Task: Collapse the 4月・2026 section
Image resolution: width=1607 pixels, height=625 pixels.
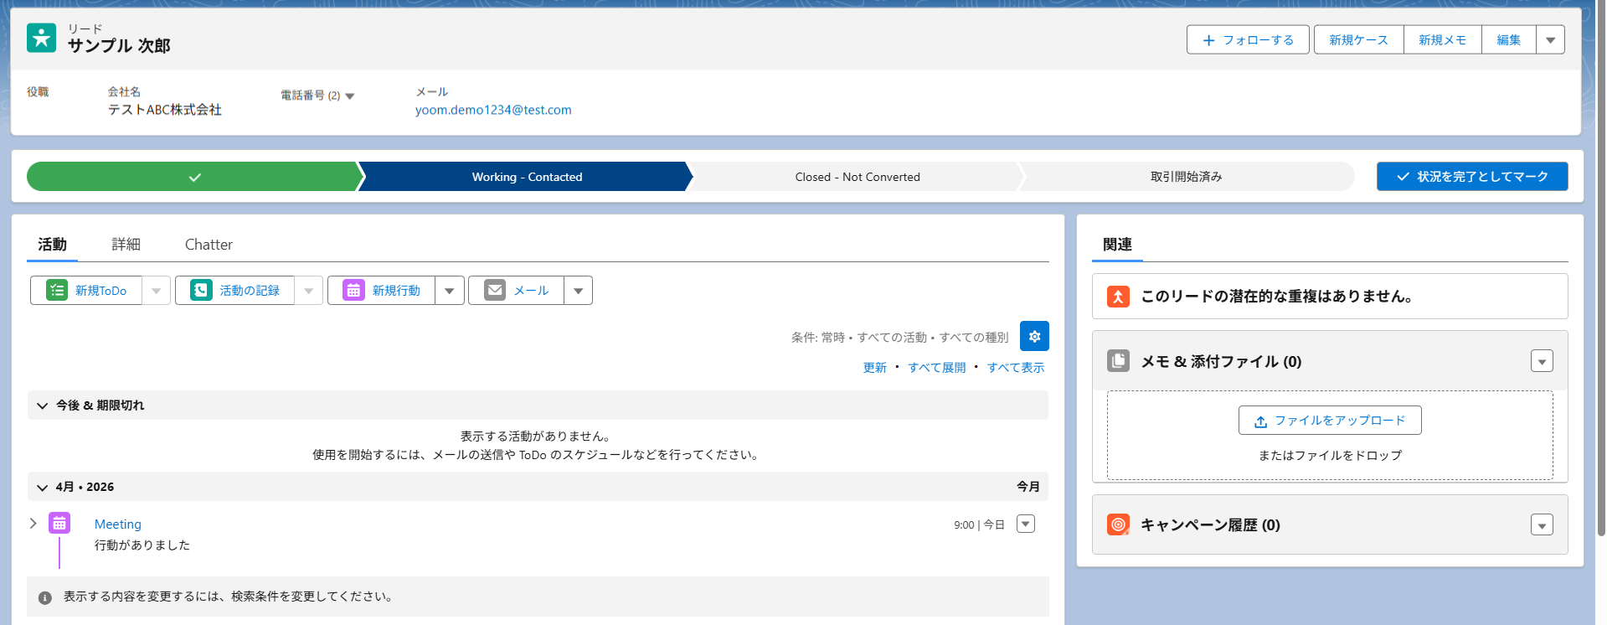Action: tap(43, 488)
